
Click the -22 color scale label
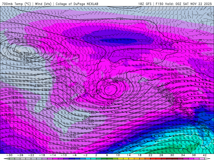coord(31,155)
